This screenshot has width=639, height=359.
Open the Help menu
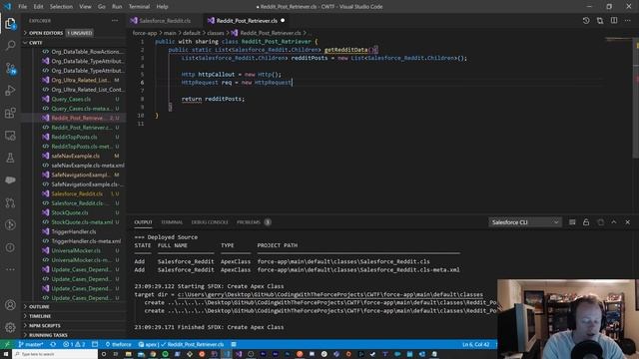coord(162,7)
